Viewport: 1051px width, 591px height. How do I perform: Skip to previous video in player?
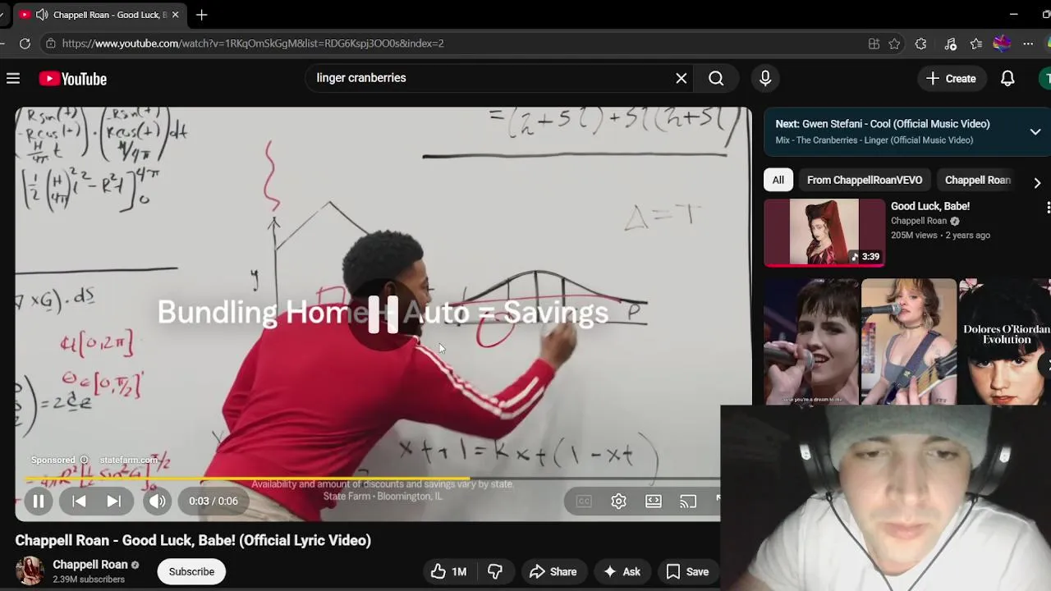pos(80,501)
